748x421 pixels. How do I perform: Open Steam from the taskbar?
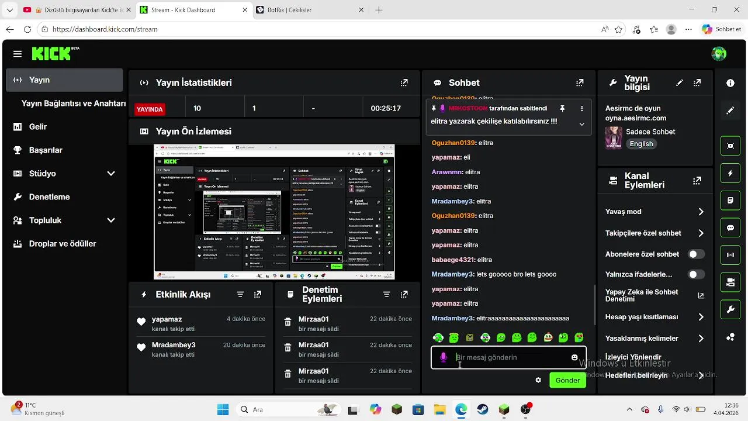click(483, 409)
